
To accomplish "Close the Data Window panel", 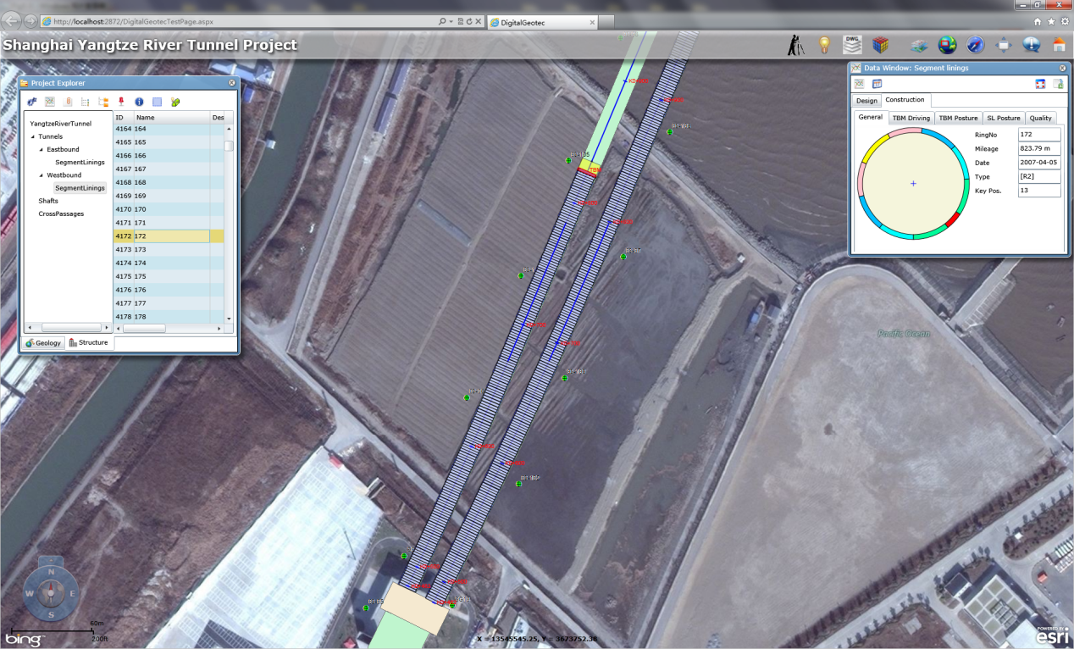I will click(x=1062, y=68).
